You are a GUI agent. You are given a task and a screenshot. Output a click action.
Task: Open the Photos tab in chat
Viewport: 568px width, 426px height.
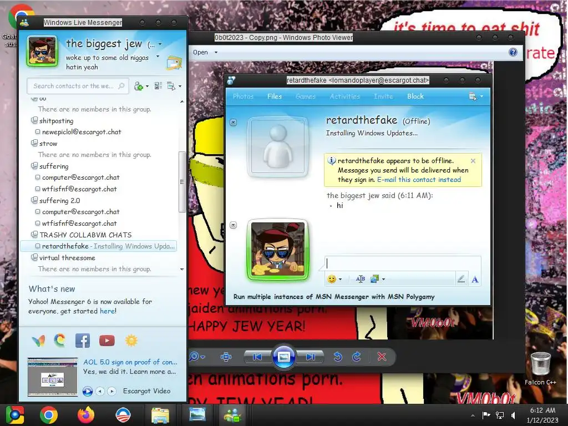coord(243,97)
